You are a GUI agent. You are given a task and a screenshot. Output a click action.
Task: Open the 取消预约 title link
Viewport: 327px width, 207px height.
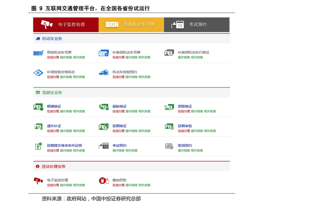point(185,146)
